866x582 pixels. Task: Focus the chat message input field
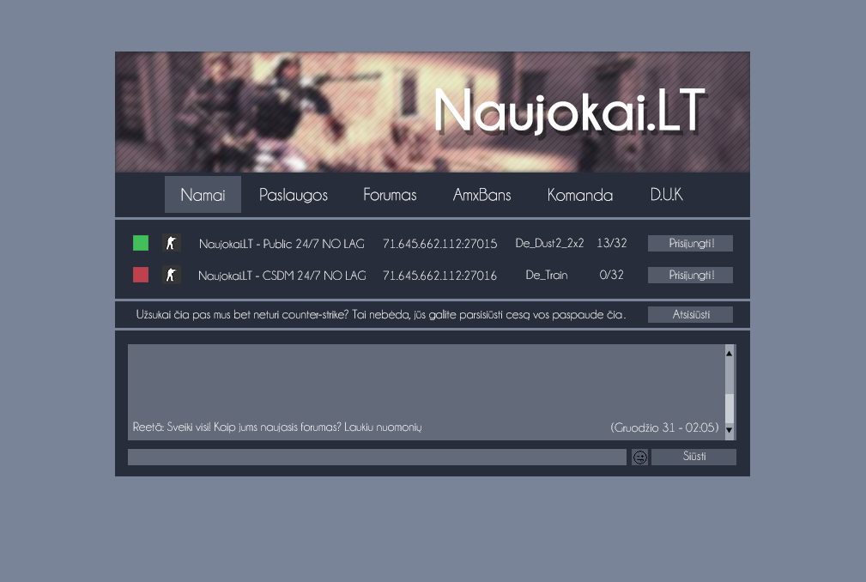click(x=377, y=457)
